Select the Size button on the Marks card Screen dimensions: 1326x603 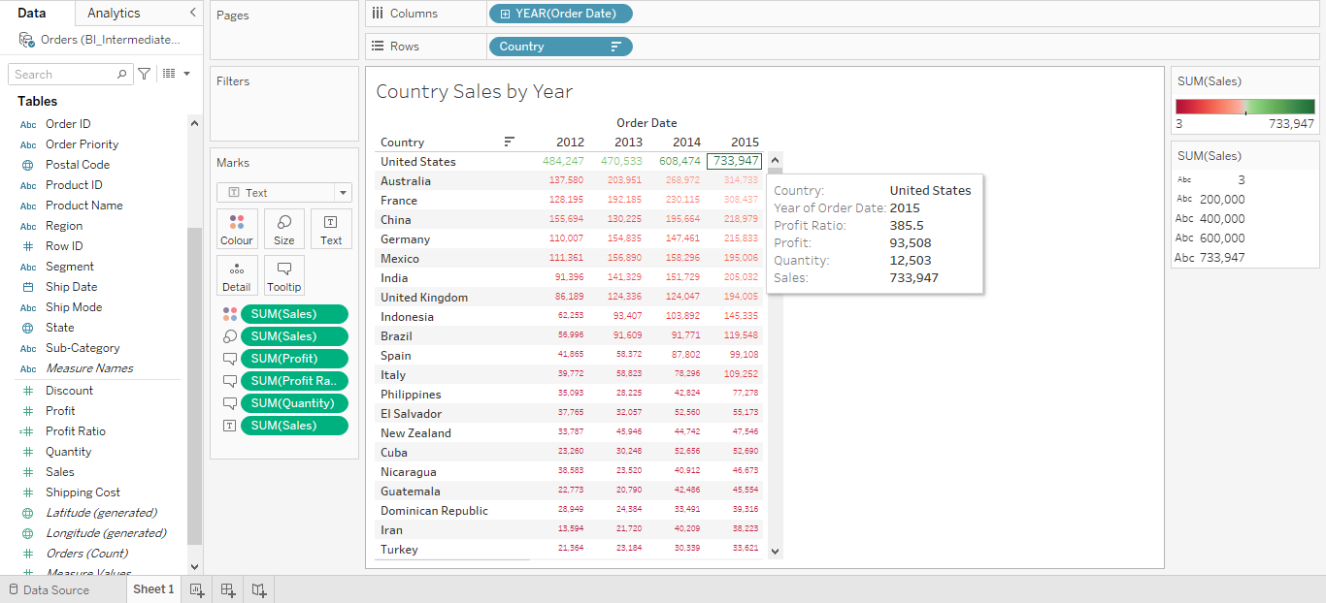[x=283, y=229]
